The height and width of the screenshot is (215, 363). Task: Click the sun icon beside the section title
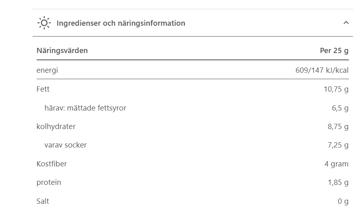[44, 23]
